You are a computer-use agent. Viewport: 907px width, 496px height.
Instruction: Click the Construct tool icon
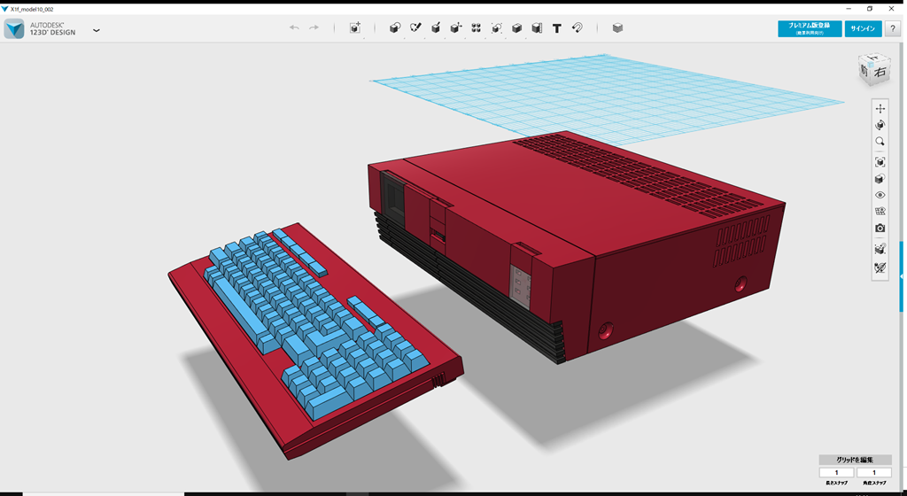coord(436,28)
